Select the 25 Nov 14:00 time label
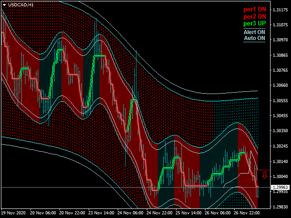The height and width of the screenshot is (218, 291). pos(188,213)
